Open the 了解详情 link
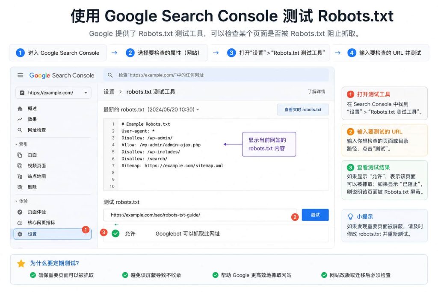This screenshot has height=292, width=438. 317,91
